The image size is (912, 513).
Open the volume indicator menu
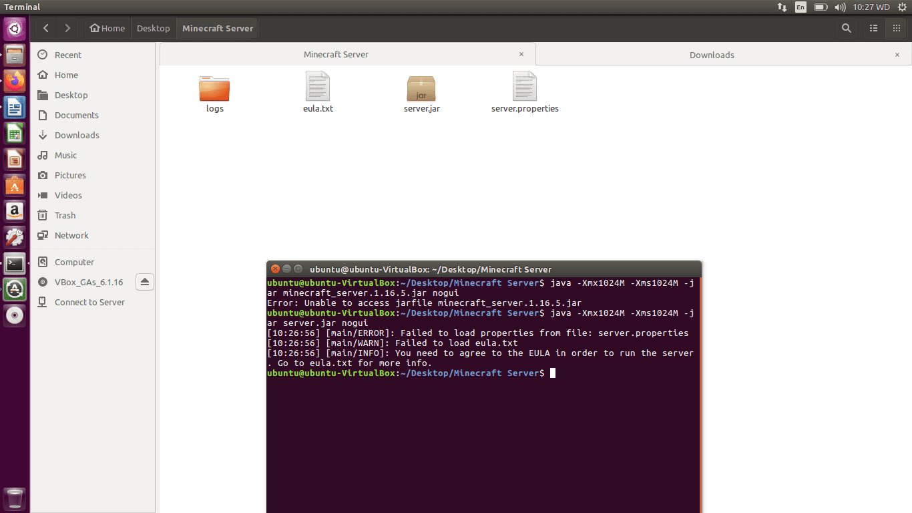(839, 7)
